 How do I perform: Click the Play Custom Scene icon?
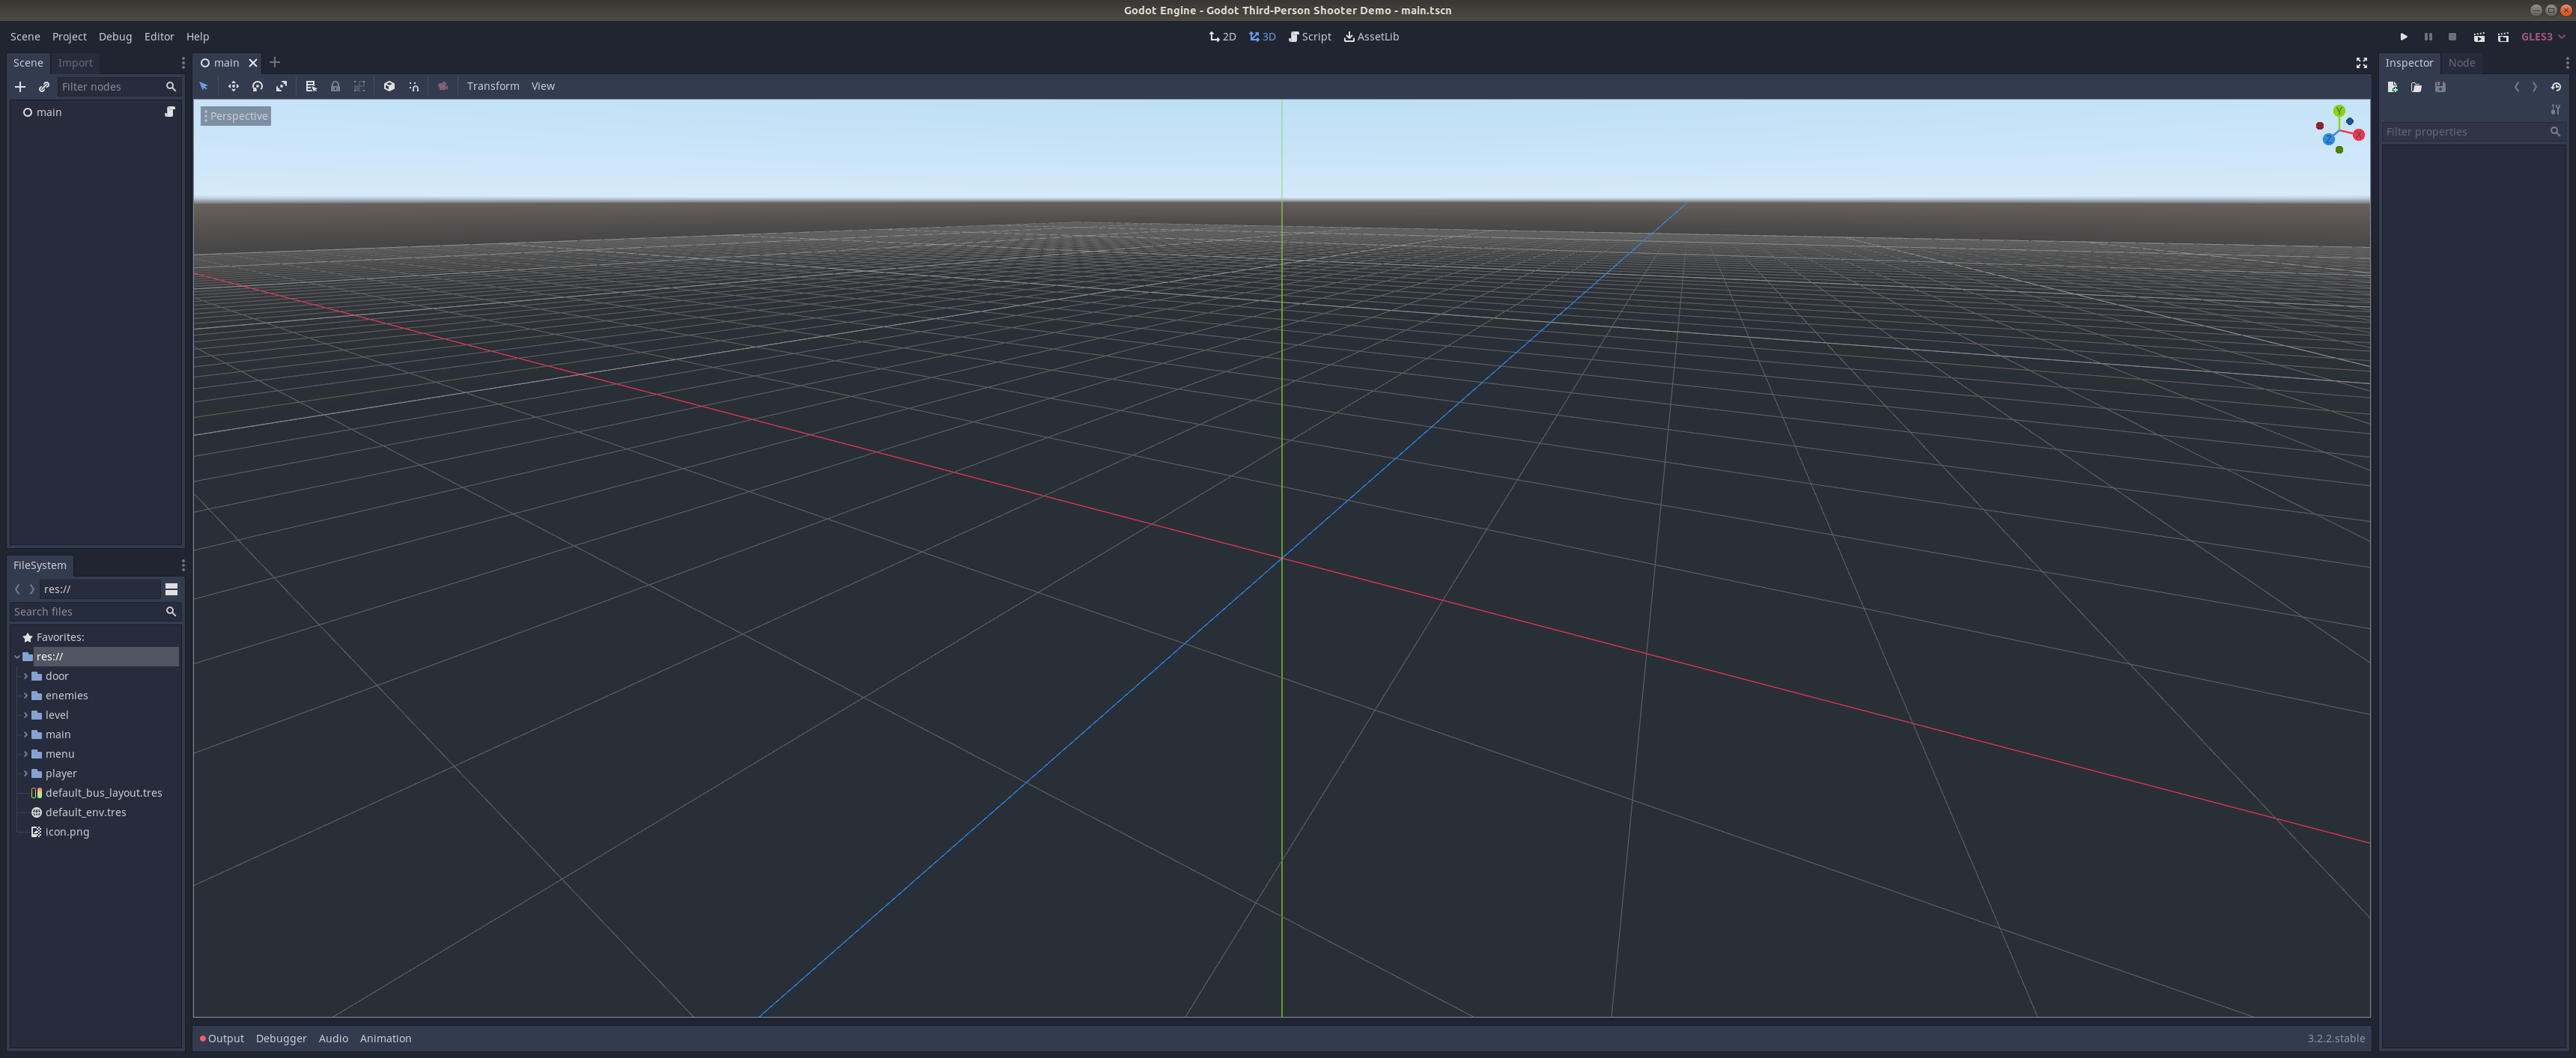click(x=2503, y=37)
